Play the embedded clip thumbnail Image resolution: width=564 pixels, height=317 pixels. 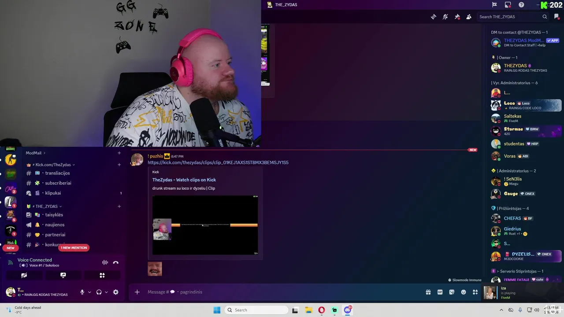pos(205,225)
